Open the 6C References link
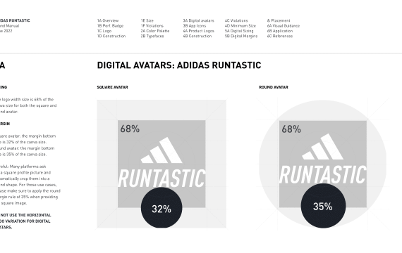The height and width of the screenshot is (253, 402). 280,36
